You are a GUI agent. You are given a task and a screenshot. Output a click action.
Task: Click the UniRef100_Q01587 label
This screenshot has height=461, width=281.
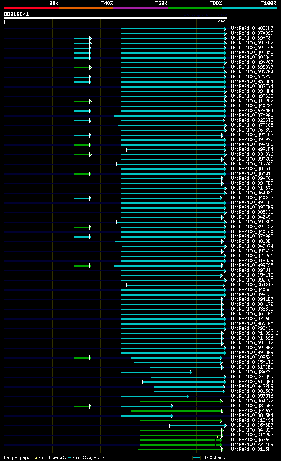[252, 391]
